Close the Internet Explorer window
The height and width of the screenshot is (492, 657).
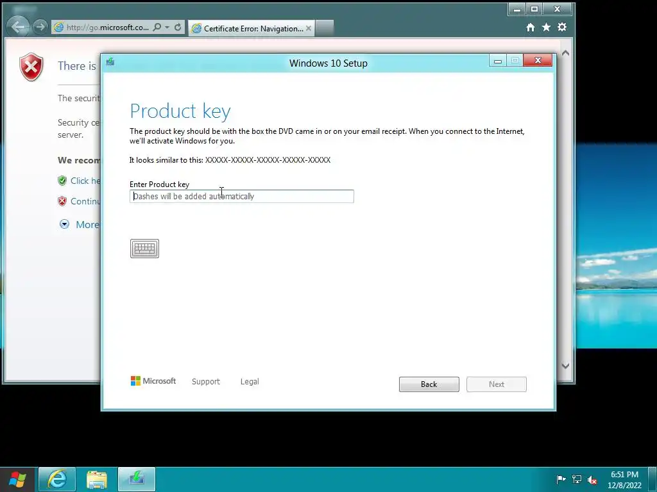tap(558, 9)
